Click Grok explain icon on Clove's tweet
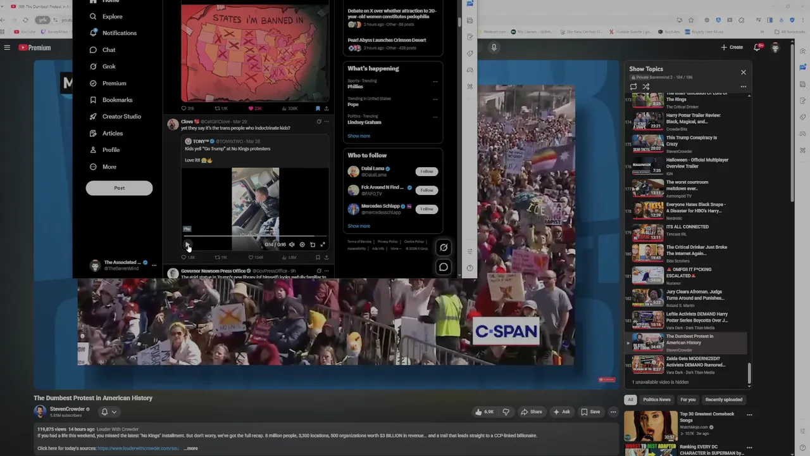The image size is (810, 456). [x=319, y=122]
